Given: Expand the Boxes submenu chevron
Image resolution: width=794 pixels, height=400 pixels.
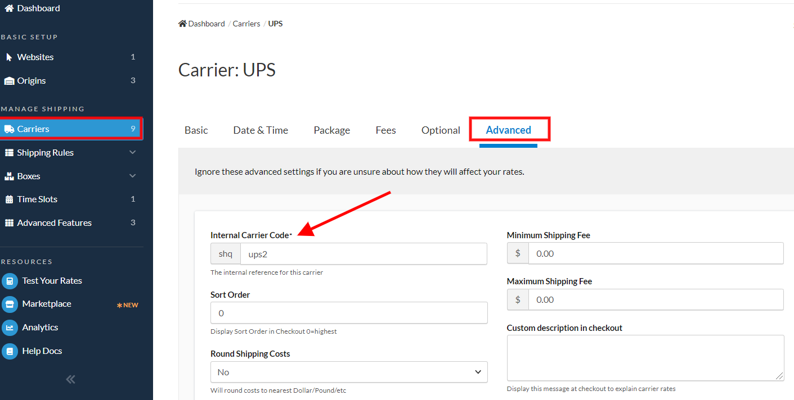Looking at the screenshot, I should [x=133, y=176].
